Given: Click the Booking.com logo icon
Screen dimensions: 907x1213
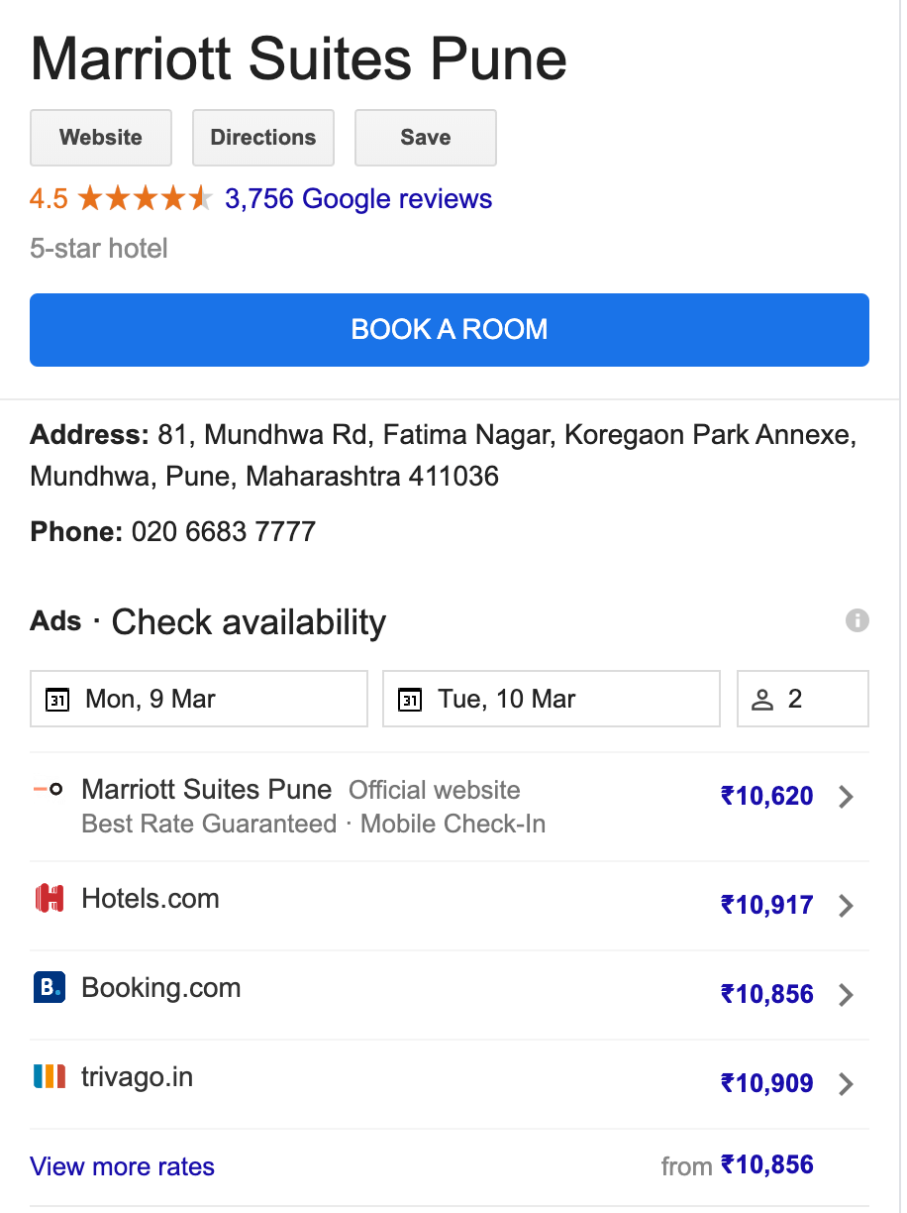Looking at the screenshot, I should point(49,988).
